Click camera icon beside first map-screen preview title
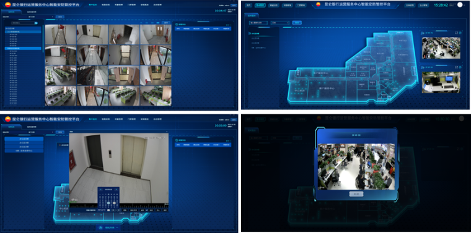 tap(423, 33)
